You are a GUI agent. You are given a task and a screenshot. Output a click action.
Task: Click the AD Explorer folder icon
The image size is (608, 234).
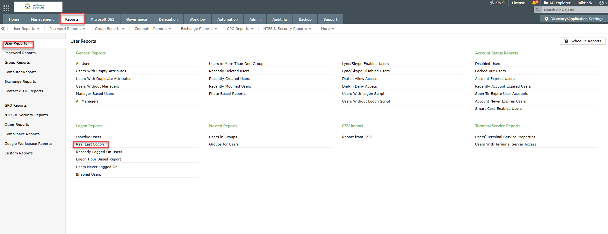coord(546,3)
